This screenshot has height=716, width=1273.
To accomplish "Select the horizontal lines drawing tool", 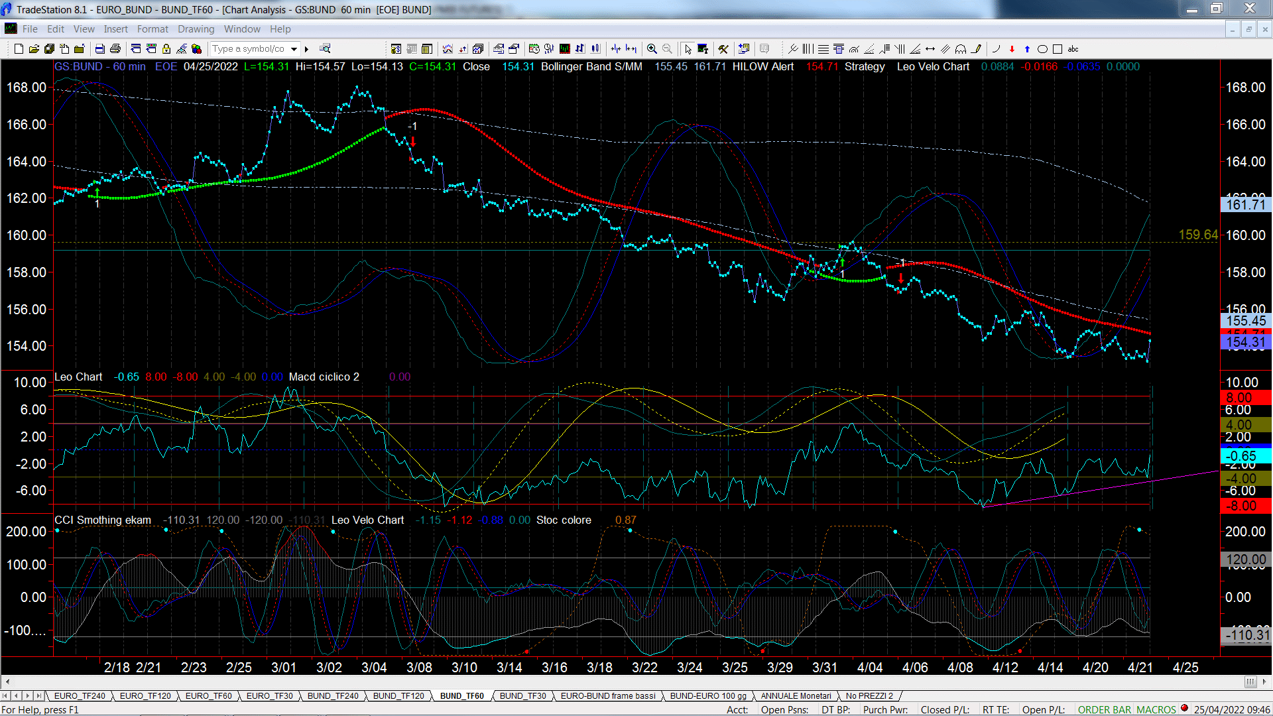I will 823,49.
